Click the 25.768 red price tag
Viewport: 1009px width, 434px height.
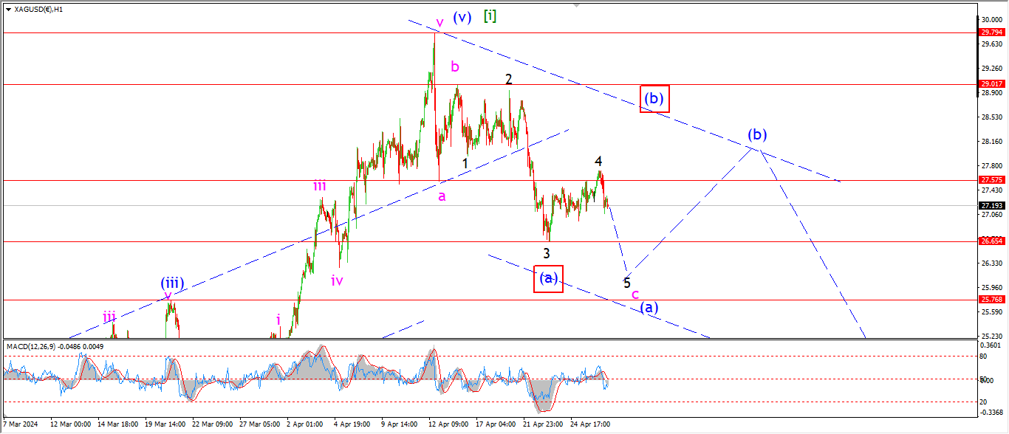point(991,299)
